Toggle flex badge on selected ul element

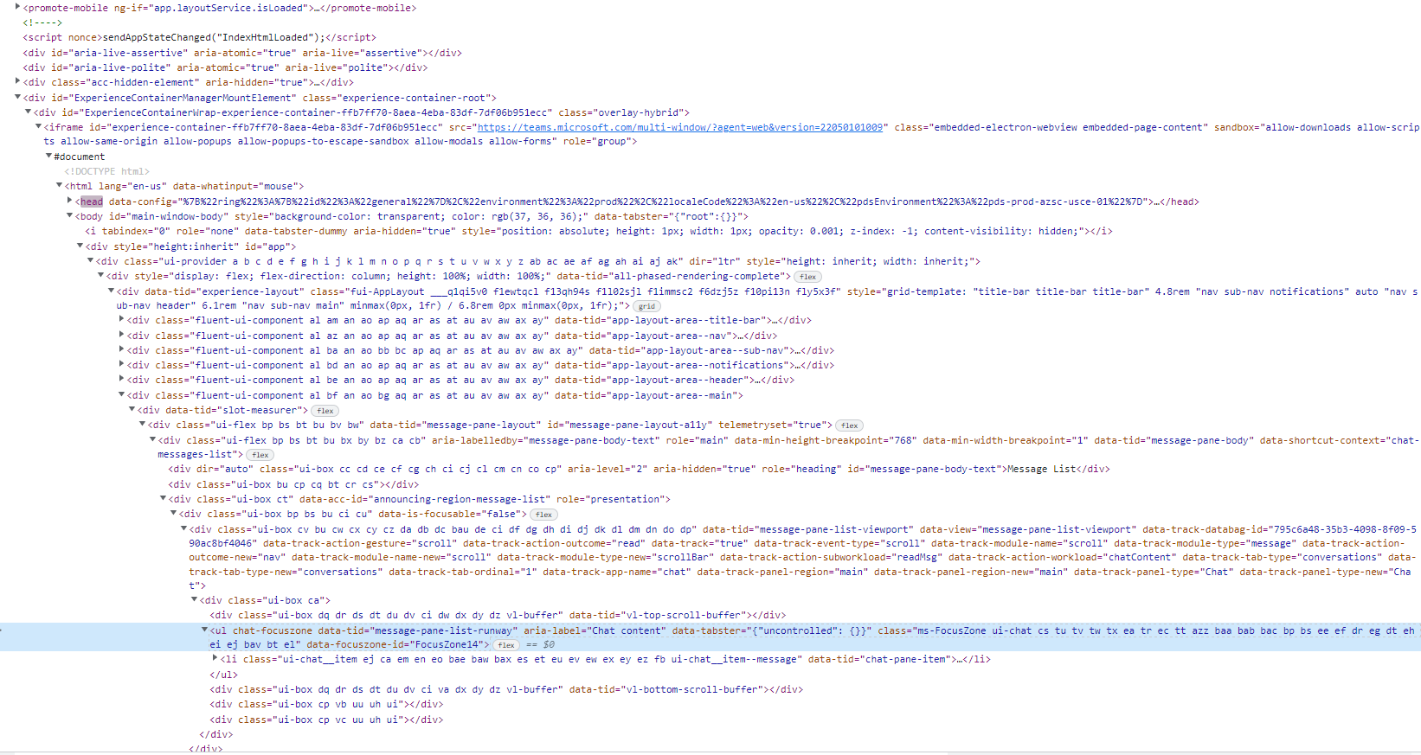coord(507,645)
